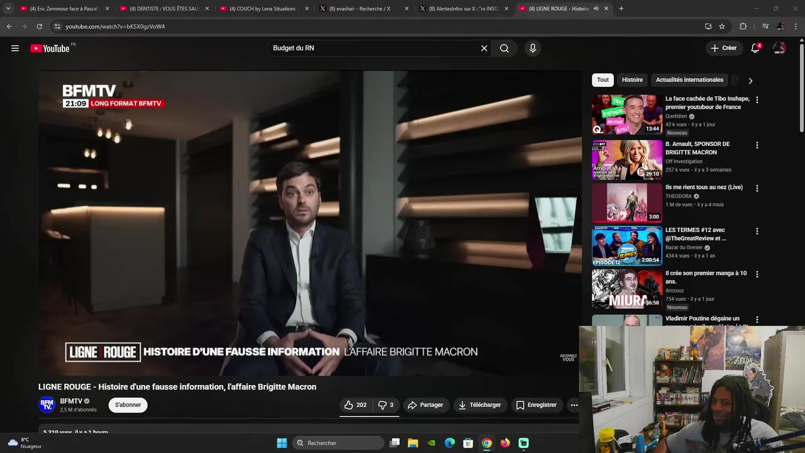Dislike the video with thumbs down
Viewport: 805px width, 453px height.
point(386,405)
